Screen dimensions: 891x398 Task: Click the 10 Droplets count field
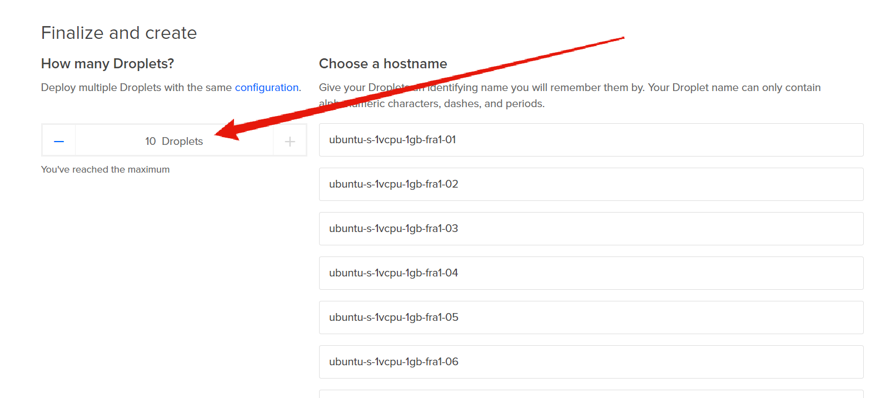click(x=174, y=141)
